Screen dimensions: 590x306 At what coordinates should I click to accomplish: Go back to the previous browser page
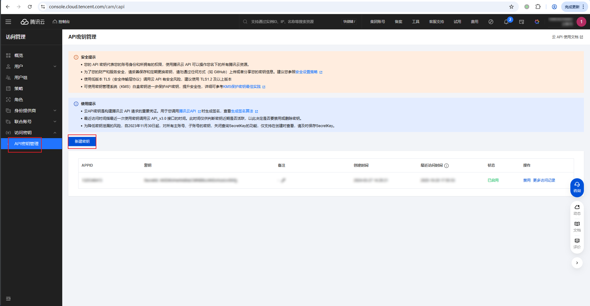(x=8, y=7)
